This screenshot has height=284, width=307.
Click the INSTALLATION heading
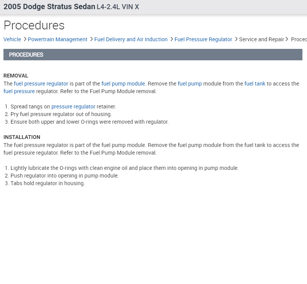22,137
